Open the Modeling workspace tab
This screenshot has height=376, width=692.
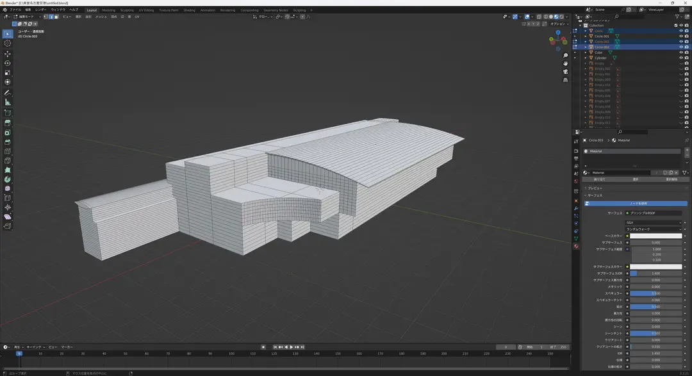click(x=108, y=10)
